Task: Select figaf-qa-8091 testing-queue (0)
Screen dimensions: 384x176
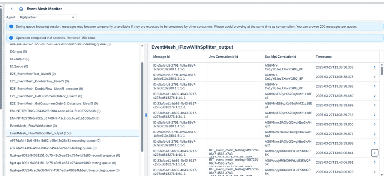Action: tap(72, 163)
